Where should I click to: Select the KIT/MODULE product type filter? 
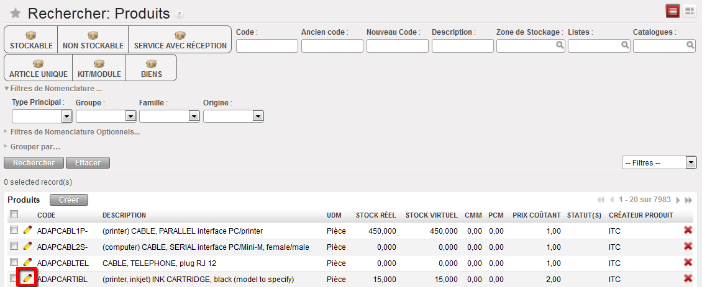99,68
